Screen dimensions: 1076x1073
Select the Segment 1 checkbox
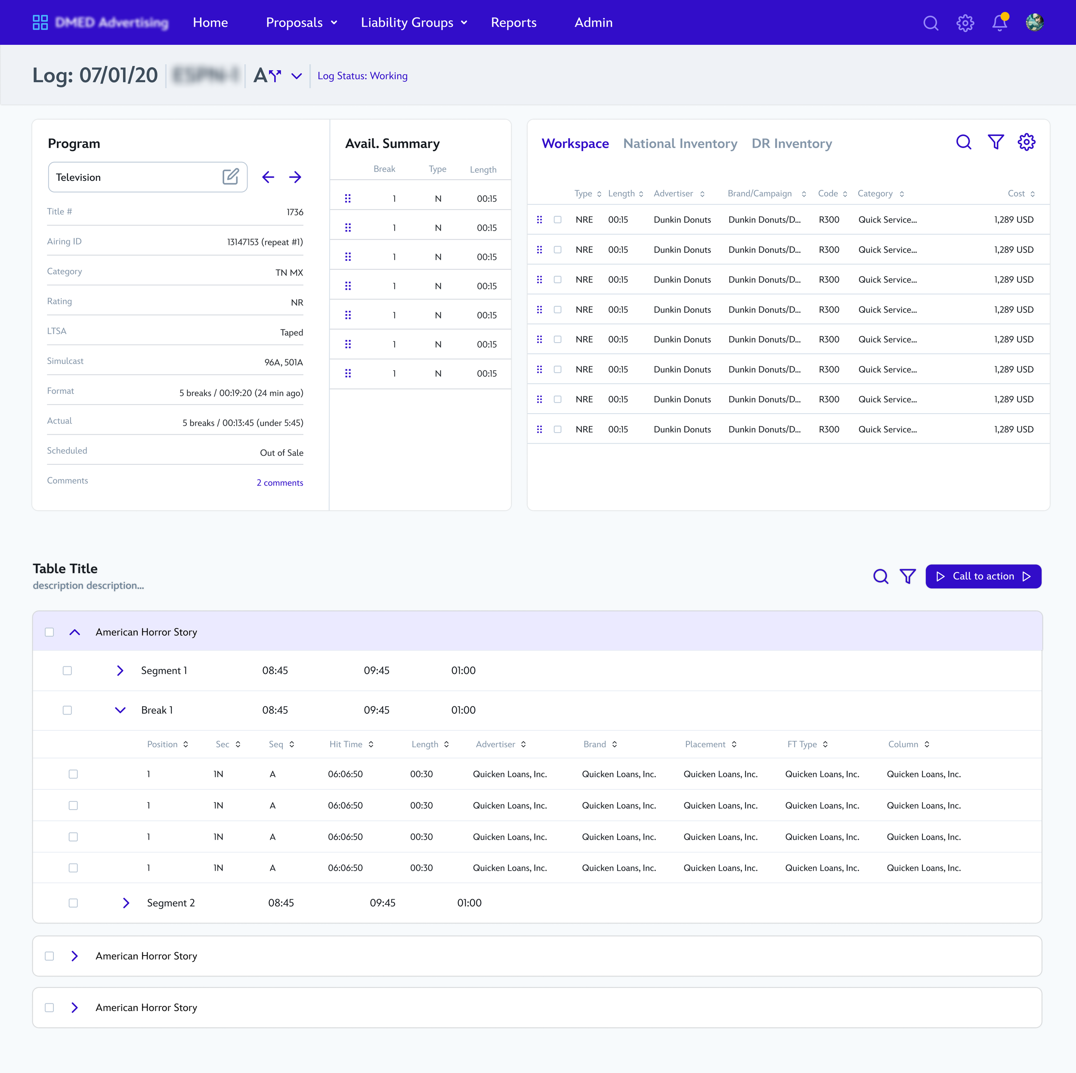coord(68,671)
